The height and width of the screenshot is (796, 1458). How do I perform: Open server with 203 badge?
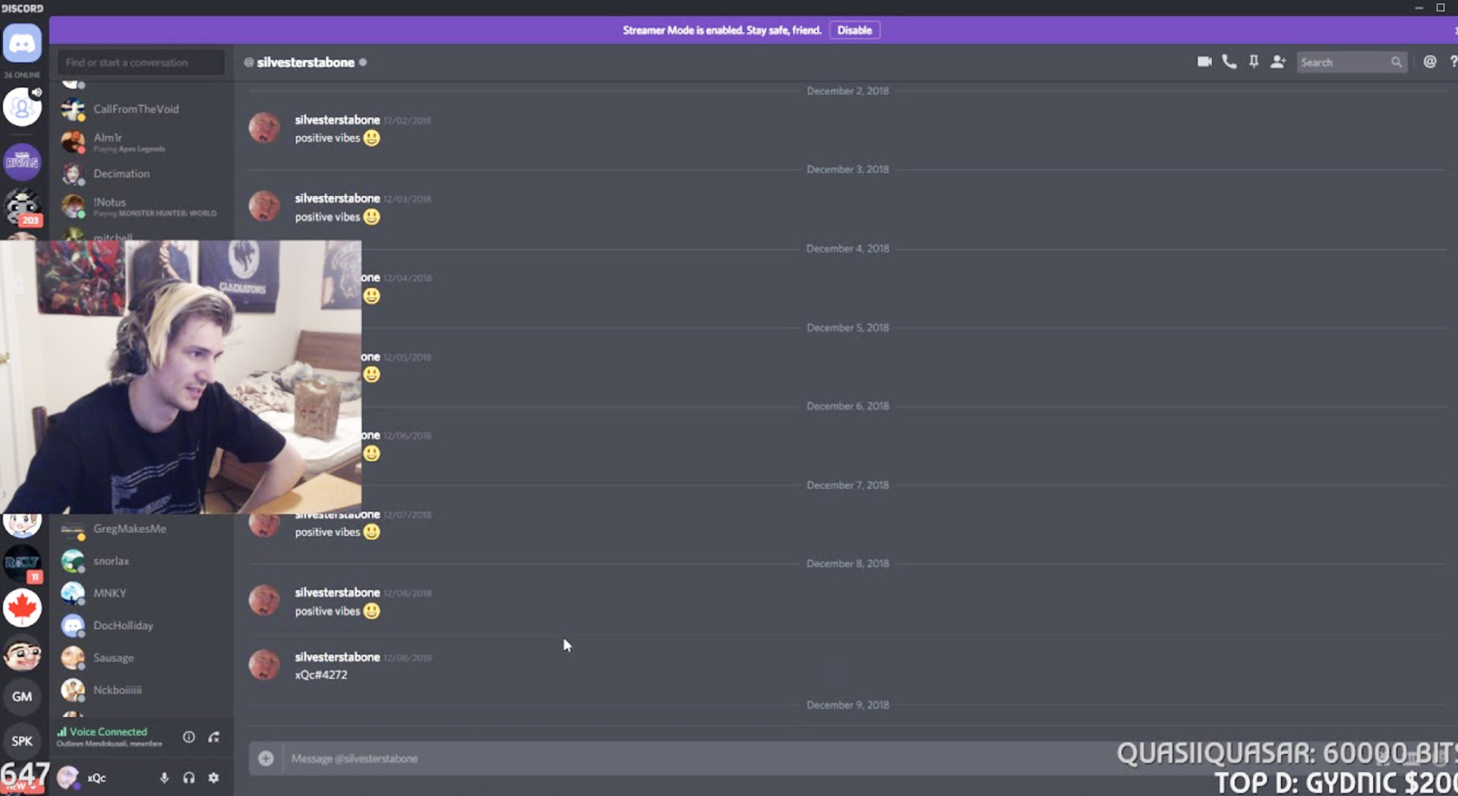tap(22, 206)
